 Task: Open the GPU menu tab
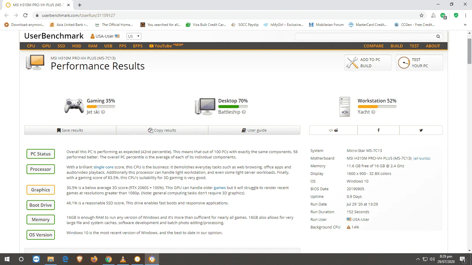[46, 46]
